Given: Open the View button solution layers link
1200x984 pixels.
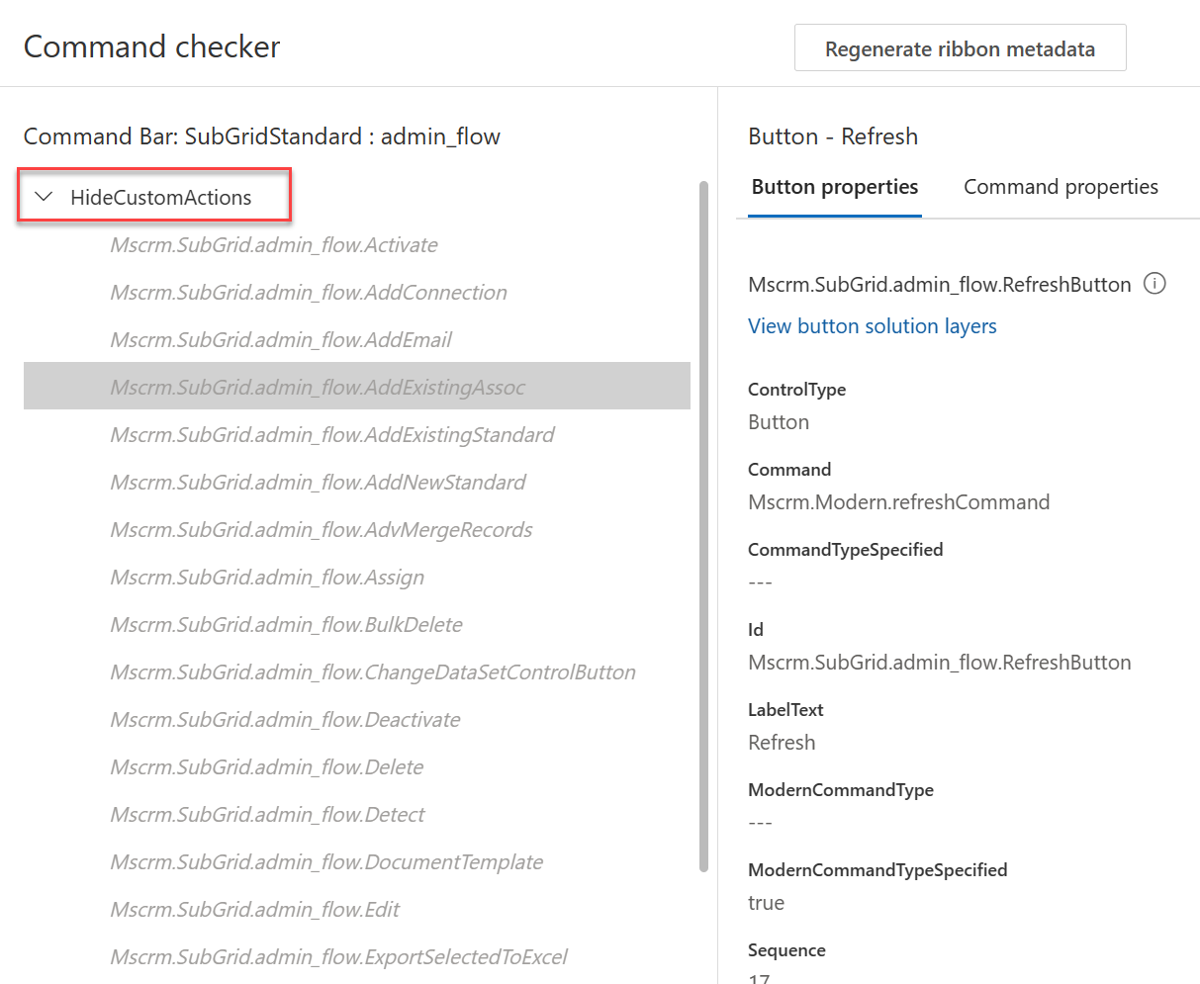Looking at the screenshot, I should [x=872, y=326].
